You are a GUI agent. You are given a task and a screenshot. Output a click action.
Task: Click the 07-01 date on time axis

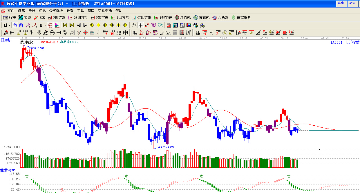point(305,38)
